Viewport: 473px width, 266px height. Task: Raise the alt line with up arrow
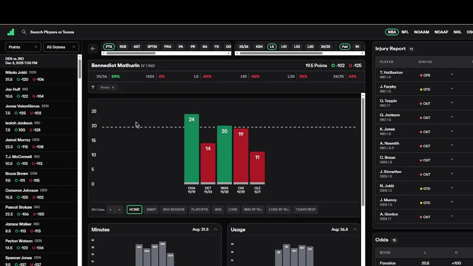pyautogui.click(x=110, y=209)
